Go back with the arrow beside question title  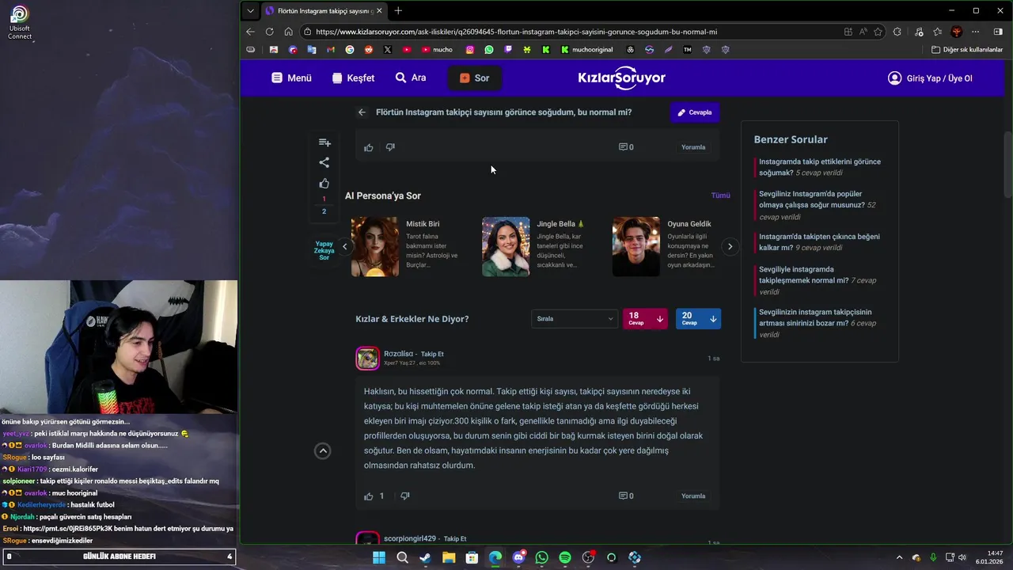(362, 112)
